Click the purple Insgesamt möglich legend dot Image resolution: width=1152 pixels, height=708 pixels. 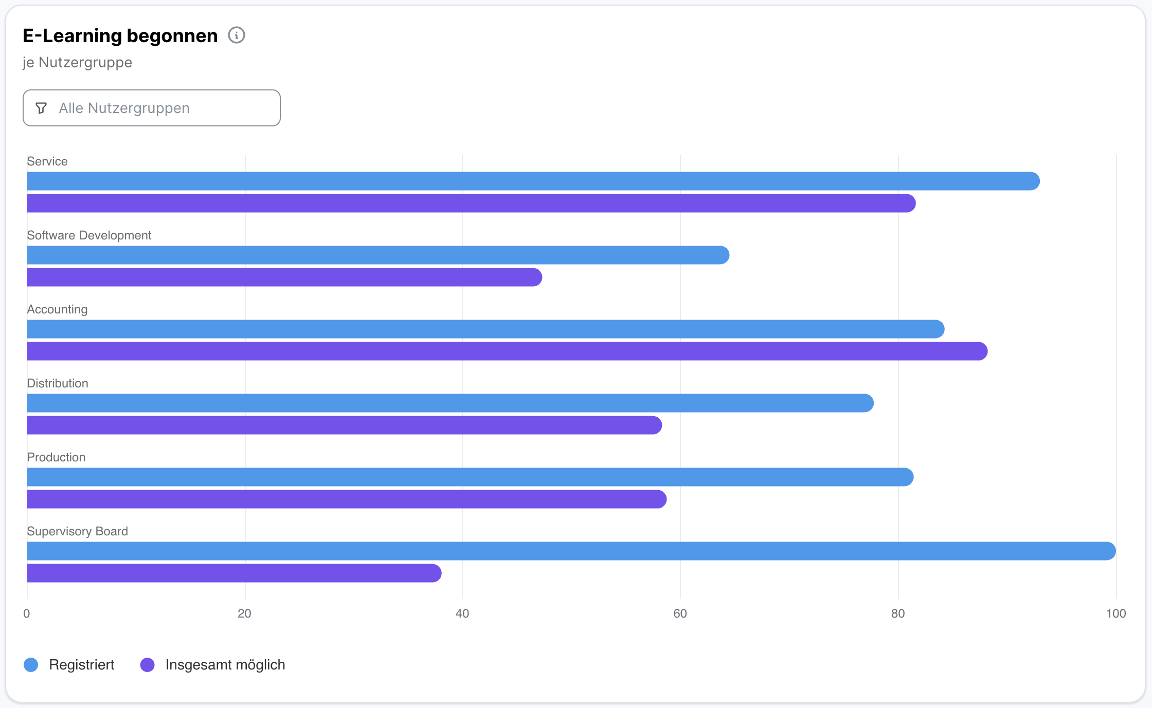148,665
